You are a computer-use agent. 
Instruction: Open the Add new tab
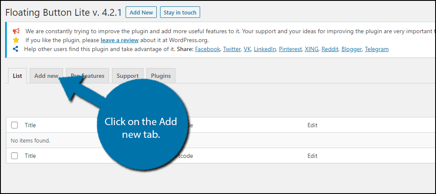46,76
